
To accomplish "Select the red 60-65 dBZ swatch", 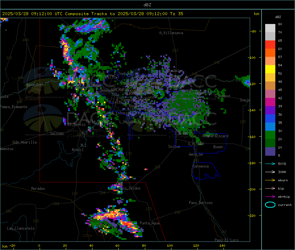I will [270, 44].
